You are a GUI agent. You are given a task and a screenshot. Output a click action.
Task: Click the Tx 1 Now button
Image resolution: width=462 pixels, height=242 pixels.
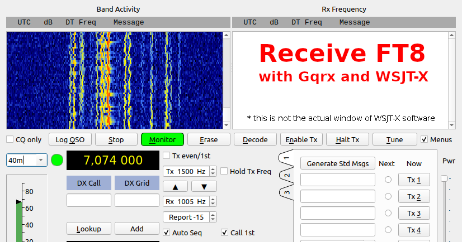[414, 180]
